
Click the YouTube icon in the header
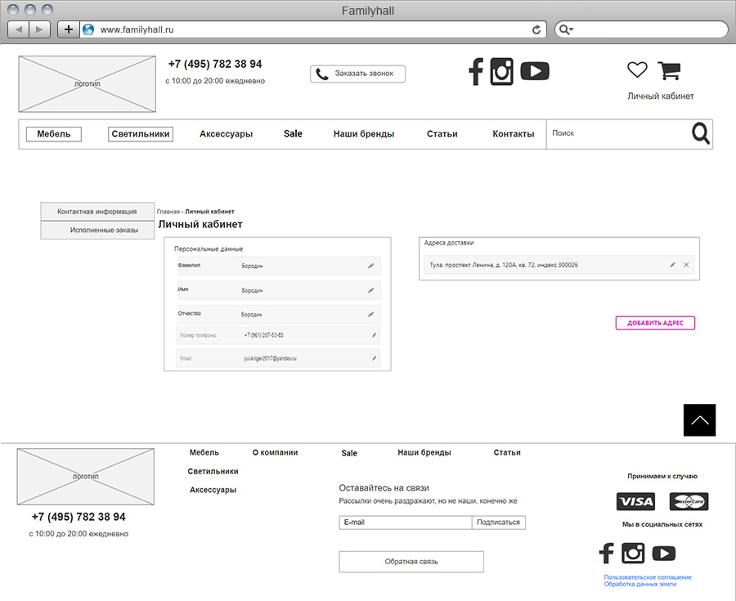[x=535, y=71]
